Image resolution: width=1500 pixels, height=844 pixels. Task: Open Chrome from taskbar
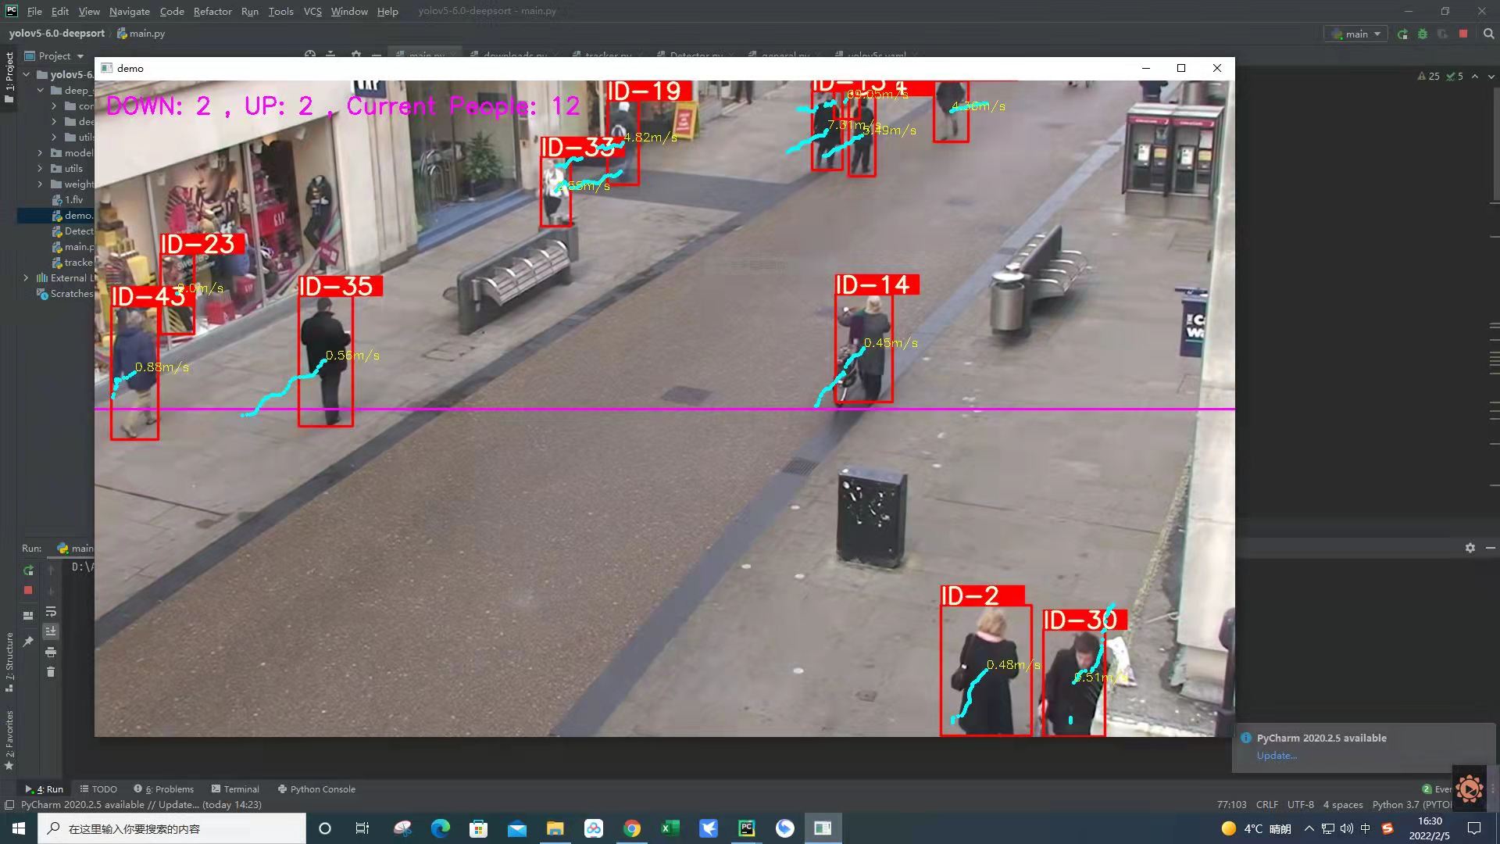632,828
